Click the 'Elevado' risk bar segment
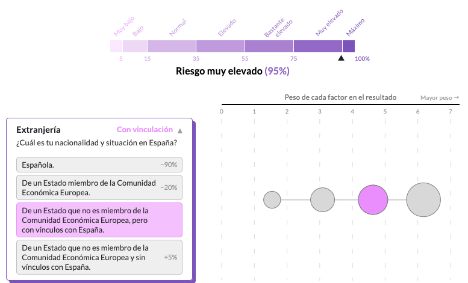 click(220, 46)
